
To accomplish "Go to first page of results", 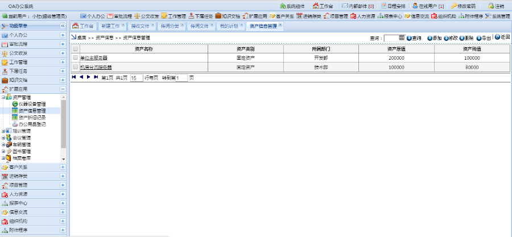I will tap(74, 77).
